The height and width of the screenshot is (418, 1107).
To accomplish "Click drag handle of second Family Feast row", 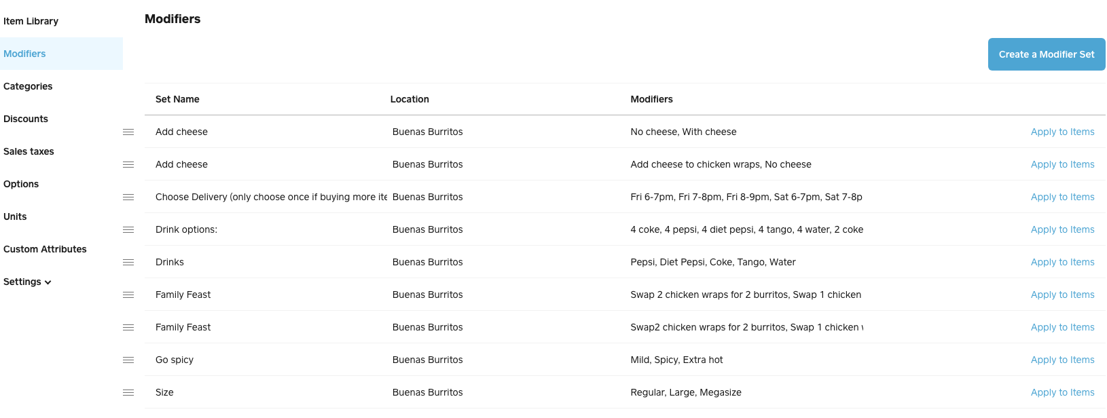I will point(128,327).
